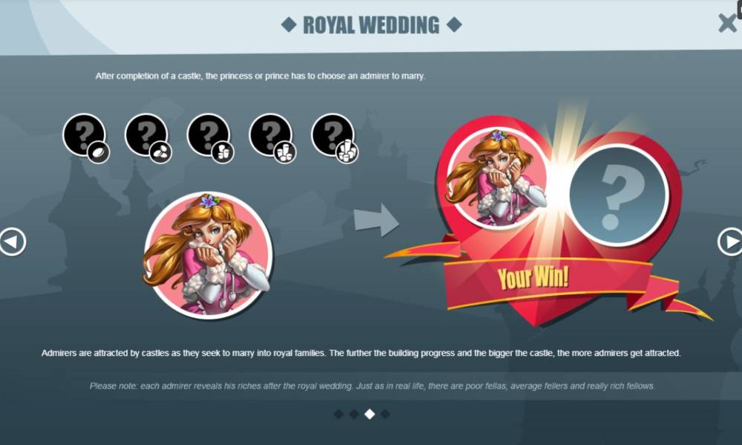Screen dimensions: 742x445
Task: Select the highlighted third page dot
Action: point(370,415)
